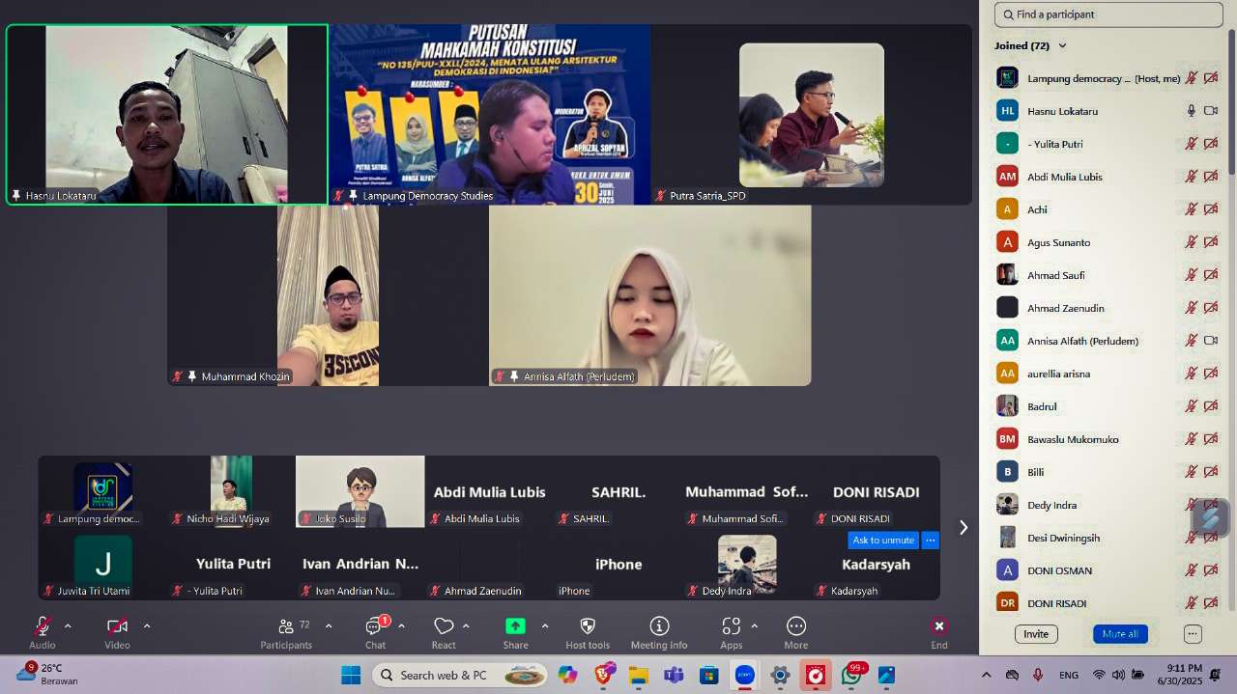Screen dimensions: 1237x694
Task: Click Ask to unmute for DONI RISADI
Action: [x=883, y=541]
